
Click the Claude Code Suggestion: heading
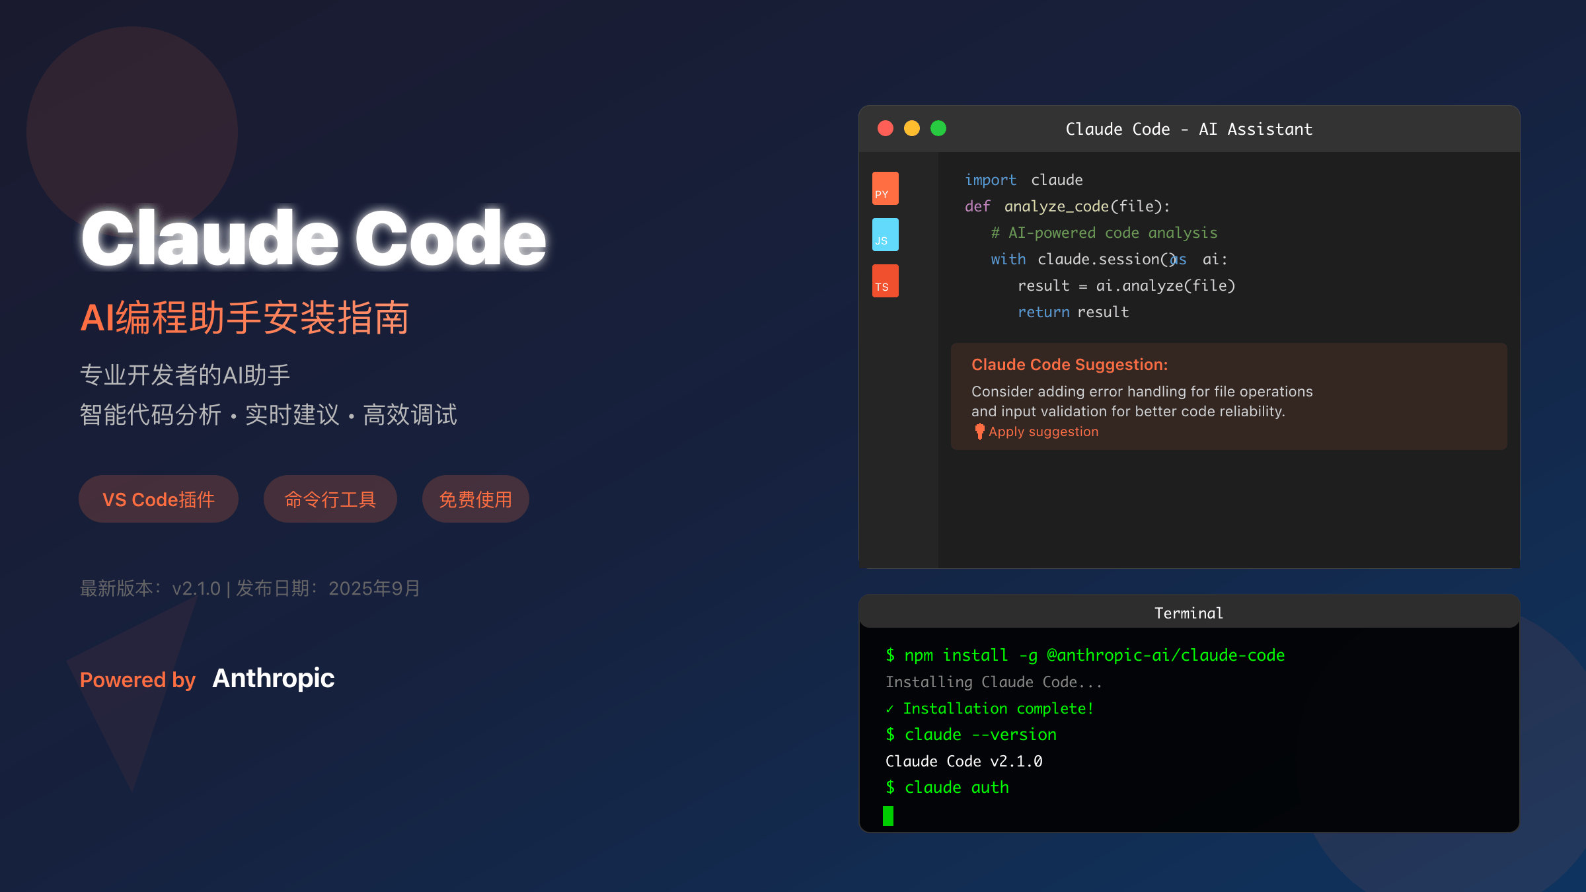coord(1070,365)
